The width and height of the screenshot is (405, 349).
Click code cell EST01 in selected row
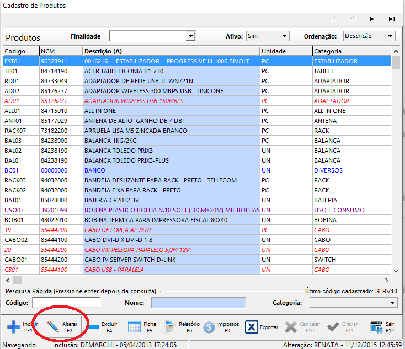(x=21, y=61)
